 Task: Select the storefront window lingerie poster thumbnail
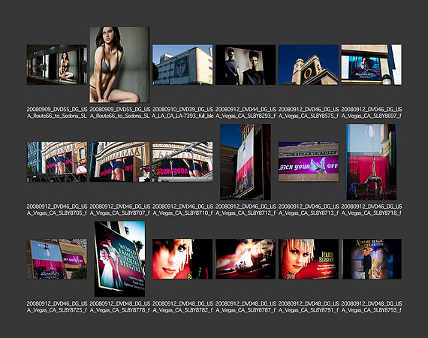click(57, 65)
